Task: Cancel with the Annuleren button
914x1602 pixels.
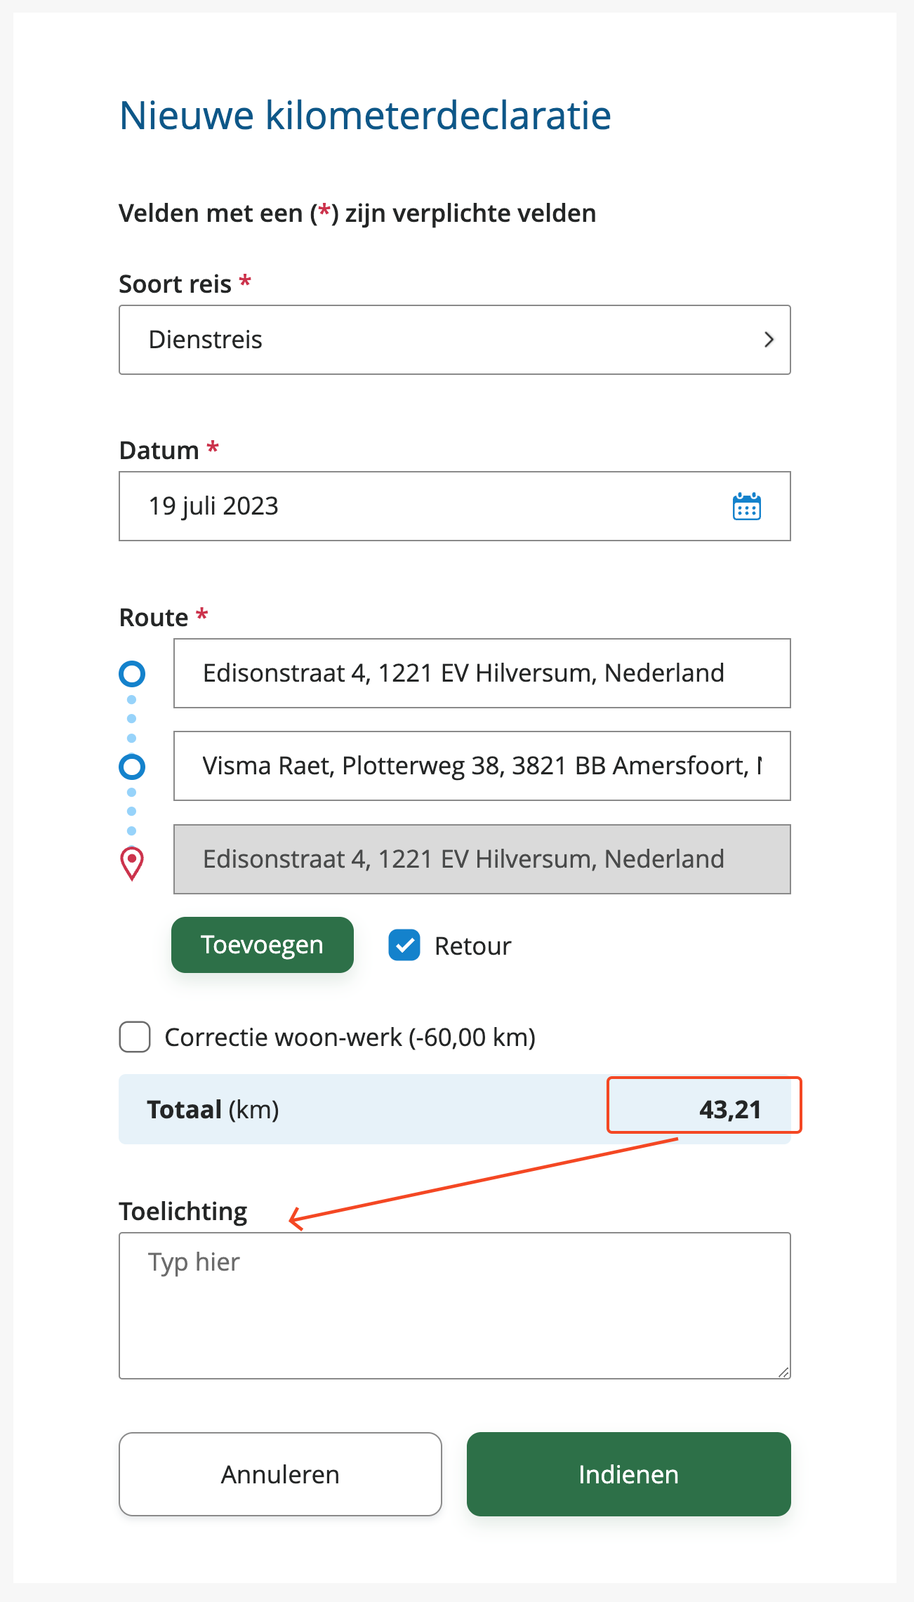Action: tap(280, 1474)
